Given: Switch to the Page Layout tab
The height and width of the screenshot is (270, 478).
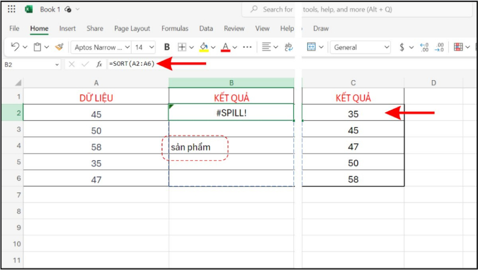Looking at the screenshot, I should (x=132, y=29).
